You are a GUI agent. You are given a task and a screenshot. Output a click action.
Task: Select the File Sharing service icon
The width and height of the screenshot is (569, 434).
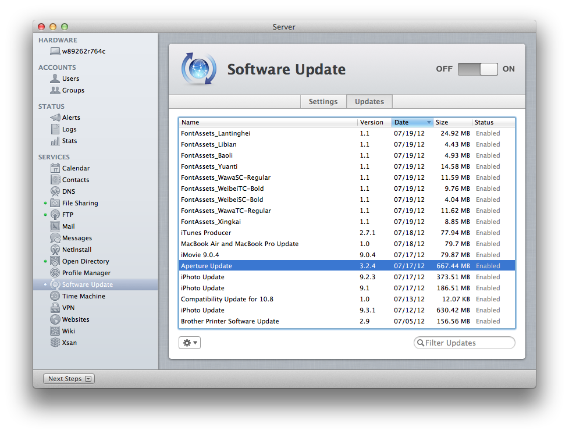[x=55, y=203]
